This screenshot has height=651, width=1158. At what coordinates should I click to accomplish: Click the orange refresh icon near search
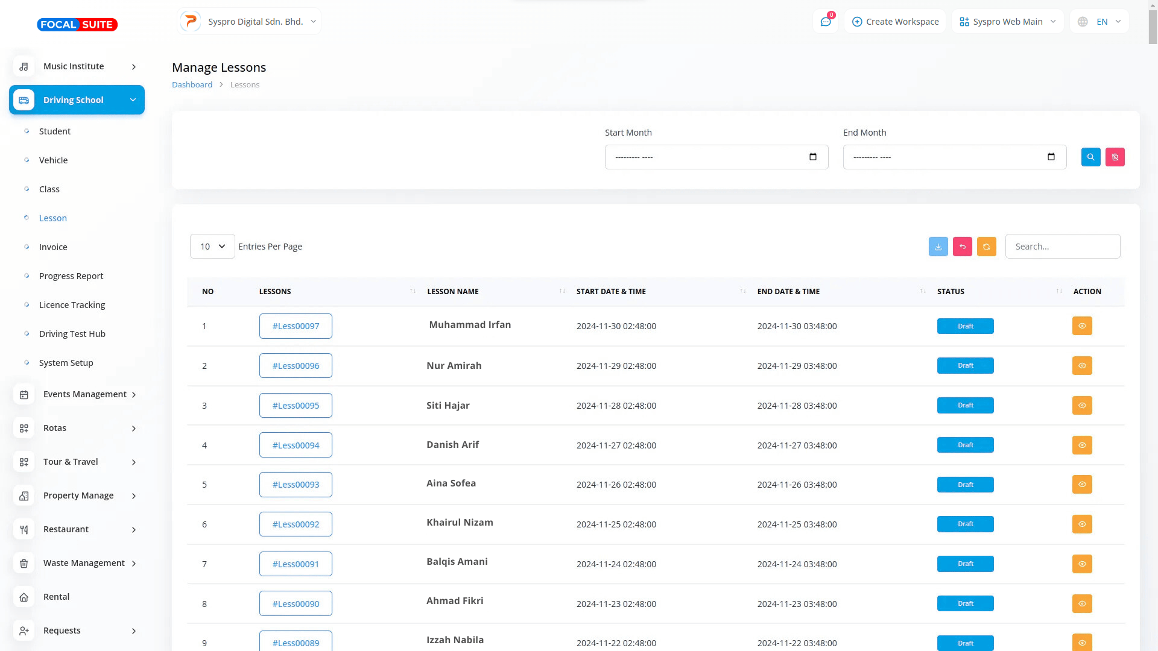click(986, 247)
